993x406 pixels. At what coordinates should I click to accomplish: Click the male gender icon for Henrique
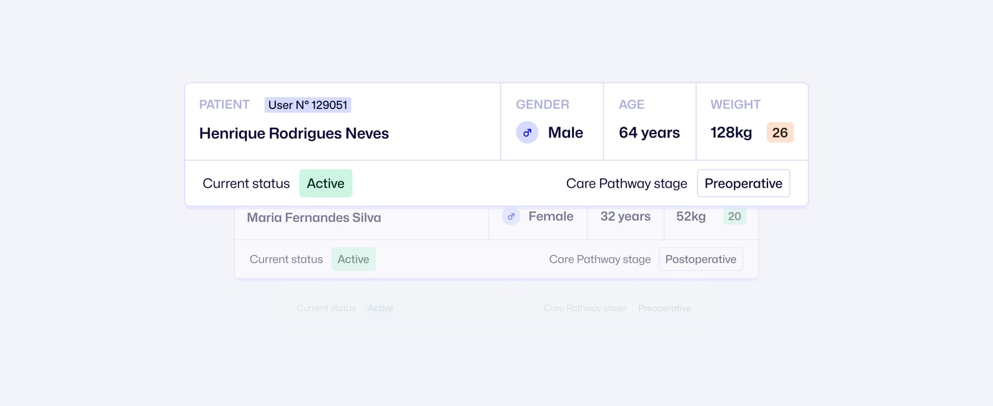tap(527, 132)
